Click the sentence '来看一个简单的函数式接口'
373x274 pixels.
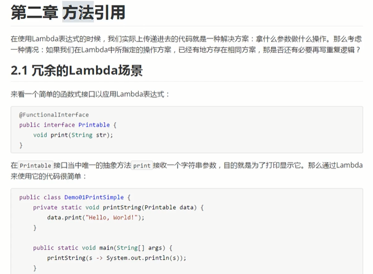coord(91,94)
